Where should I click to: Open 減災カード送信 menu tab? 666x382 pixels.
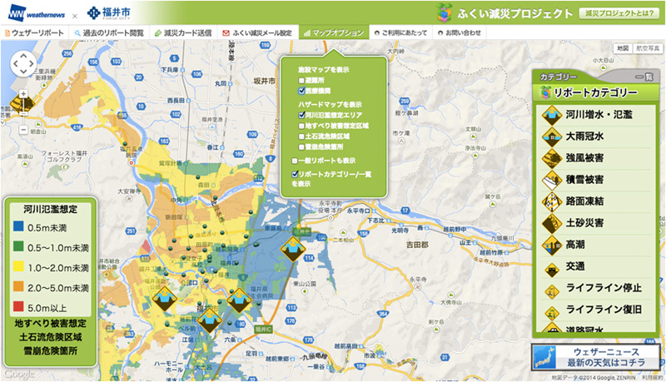183,32
